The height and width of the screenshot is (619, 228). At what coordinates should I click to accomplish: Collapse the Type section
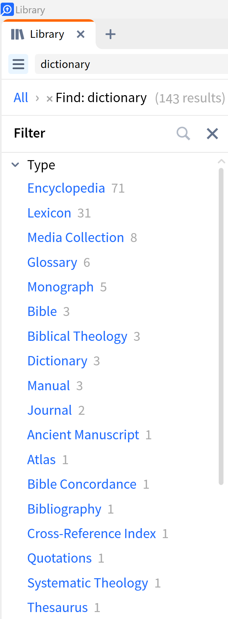coord(15,164)
